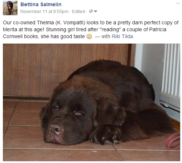Open Bettina Salmelin's profile picture thumbnail

(10, 8)
